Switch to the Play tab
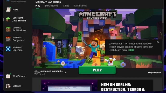This screenshot has width=166, height=93. pos(38,6)
